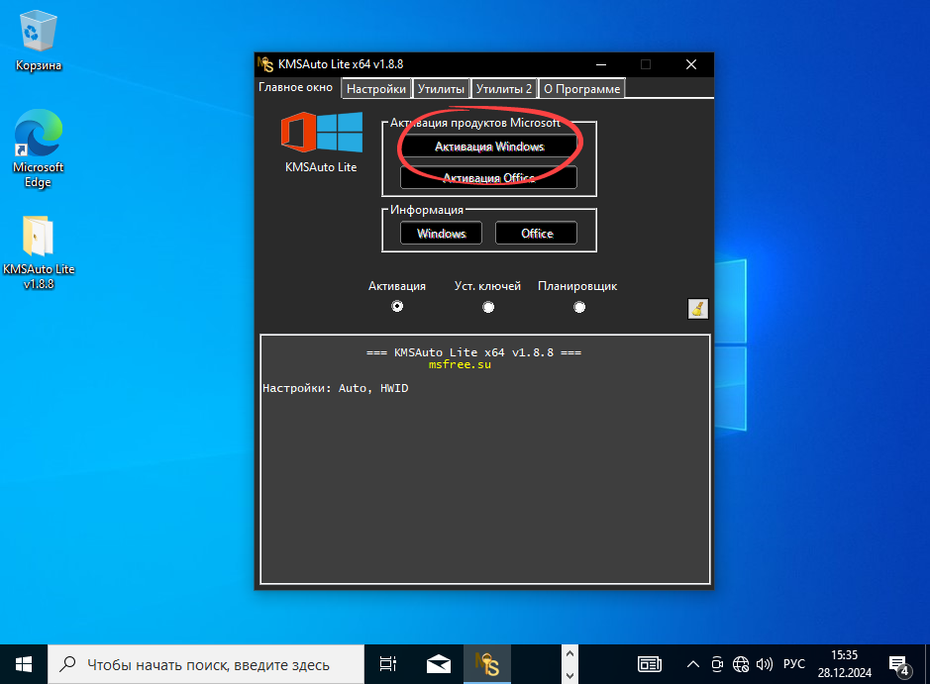Switch to the Настройки tab

(x=375, y=88)
